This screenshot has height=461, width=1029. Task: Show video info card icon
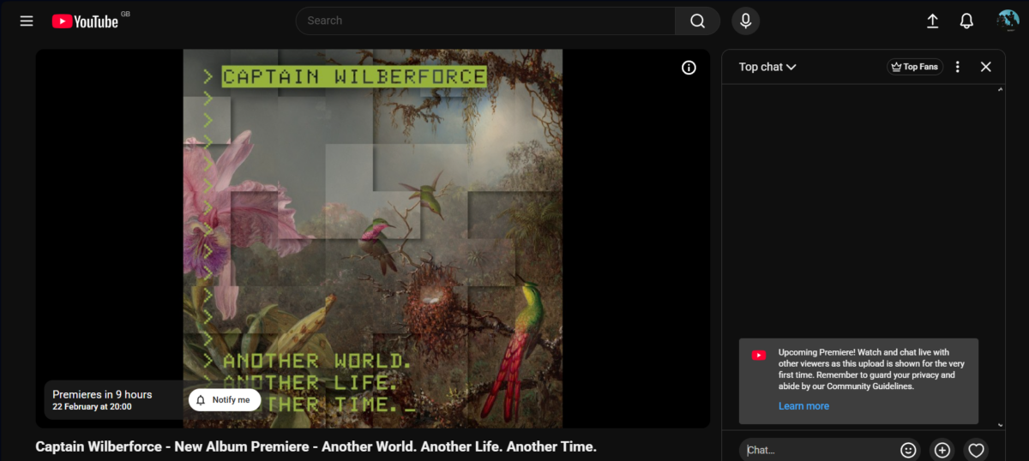pos(689,68)
